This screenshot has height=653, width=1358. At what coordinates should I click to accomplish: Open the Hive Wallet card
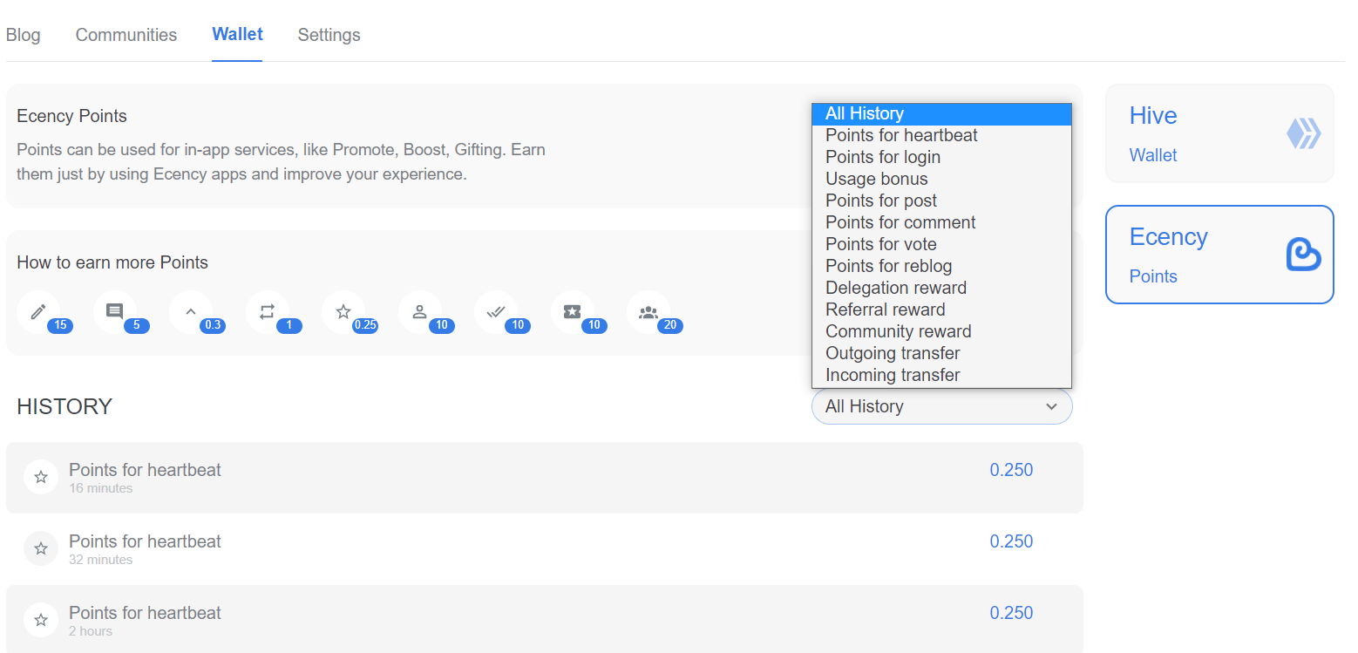tap(1219, 133)
